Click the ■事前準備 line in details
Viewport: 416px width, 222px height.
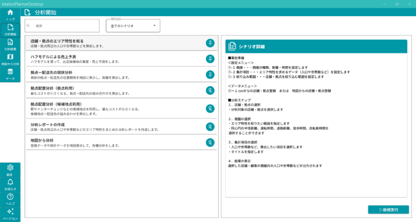pyautogui.click(x=236, y=58)
